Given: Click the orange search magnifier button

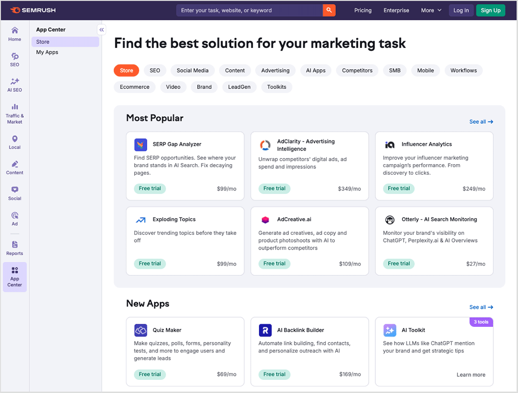Looking at the screenshot, I should [x=329, y=10].
